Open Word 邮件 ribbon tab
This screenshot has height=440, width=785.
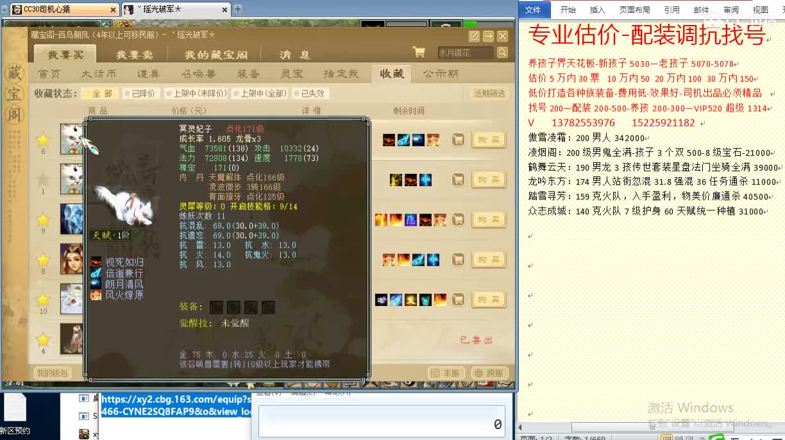coord(701,10)
